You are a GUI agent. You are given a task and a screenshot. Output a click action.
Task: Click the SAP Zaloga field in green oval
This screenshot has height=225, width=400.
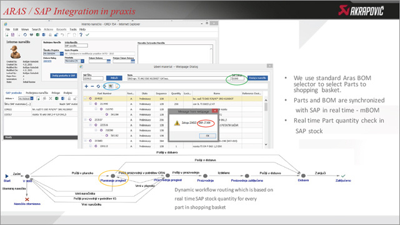click(x=237, y=78)
